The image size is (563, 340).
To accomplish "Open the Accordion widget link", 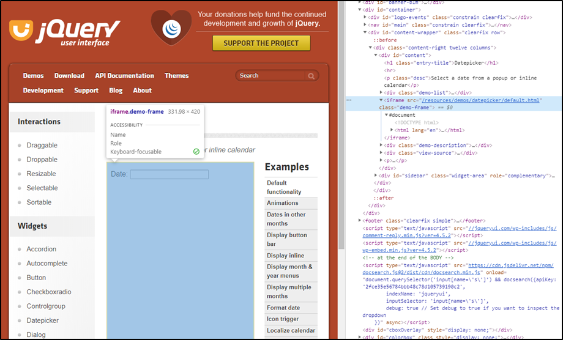I will click(x=41, y=249).
